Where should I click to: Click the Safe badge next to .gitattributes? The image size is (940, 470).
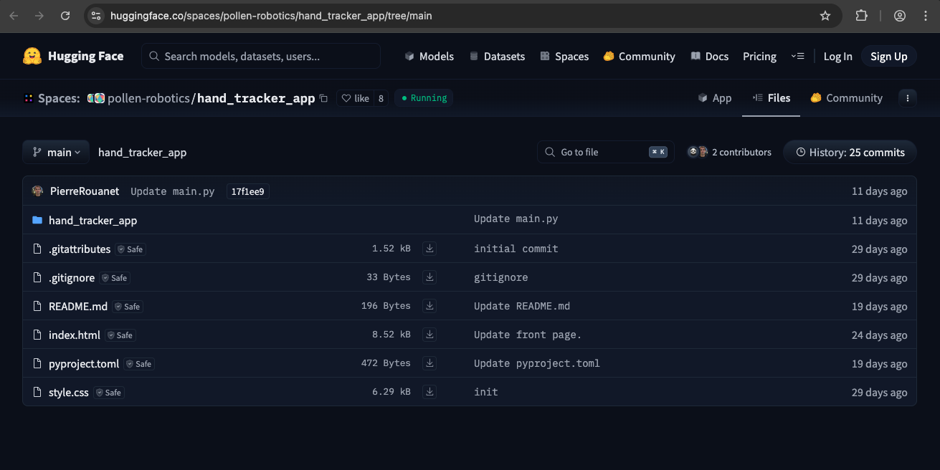(x=130, y=249)
